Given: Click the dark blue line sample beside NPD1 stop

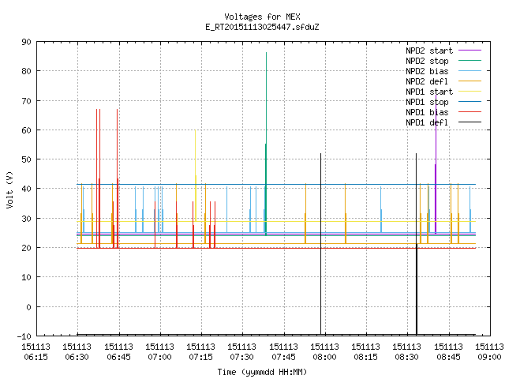Looking at the screenshot, I should click(469, 102).
